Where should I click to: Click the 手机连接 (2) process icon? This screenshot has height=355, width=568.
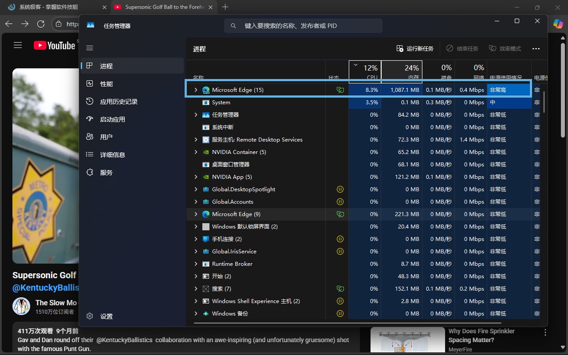206,239
